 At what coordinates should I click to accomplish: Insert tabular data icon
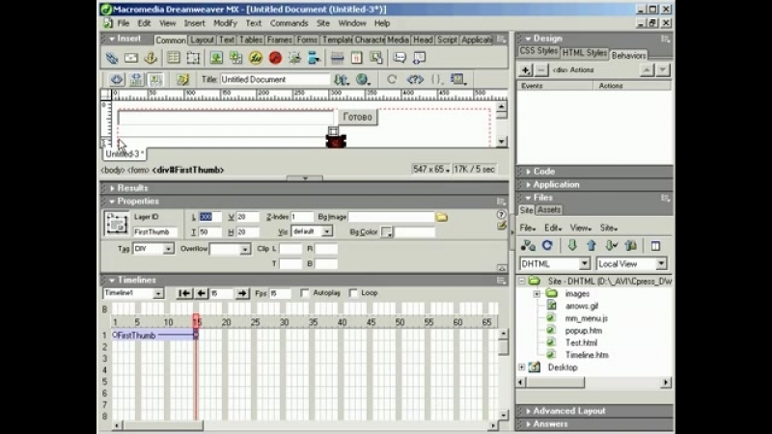[x=376, y=58]
